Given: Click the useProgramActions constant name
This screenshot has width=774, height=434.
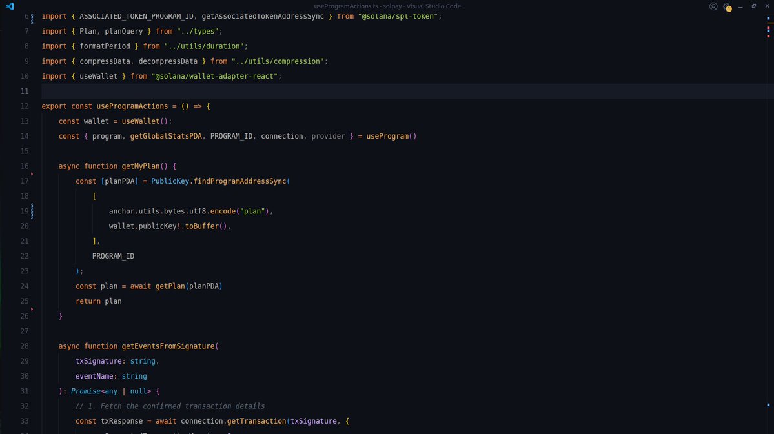Looking at the screenshot, I should coord(132,106).
